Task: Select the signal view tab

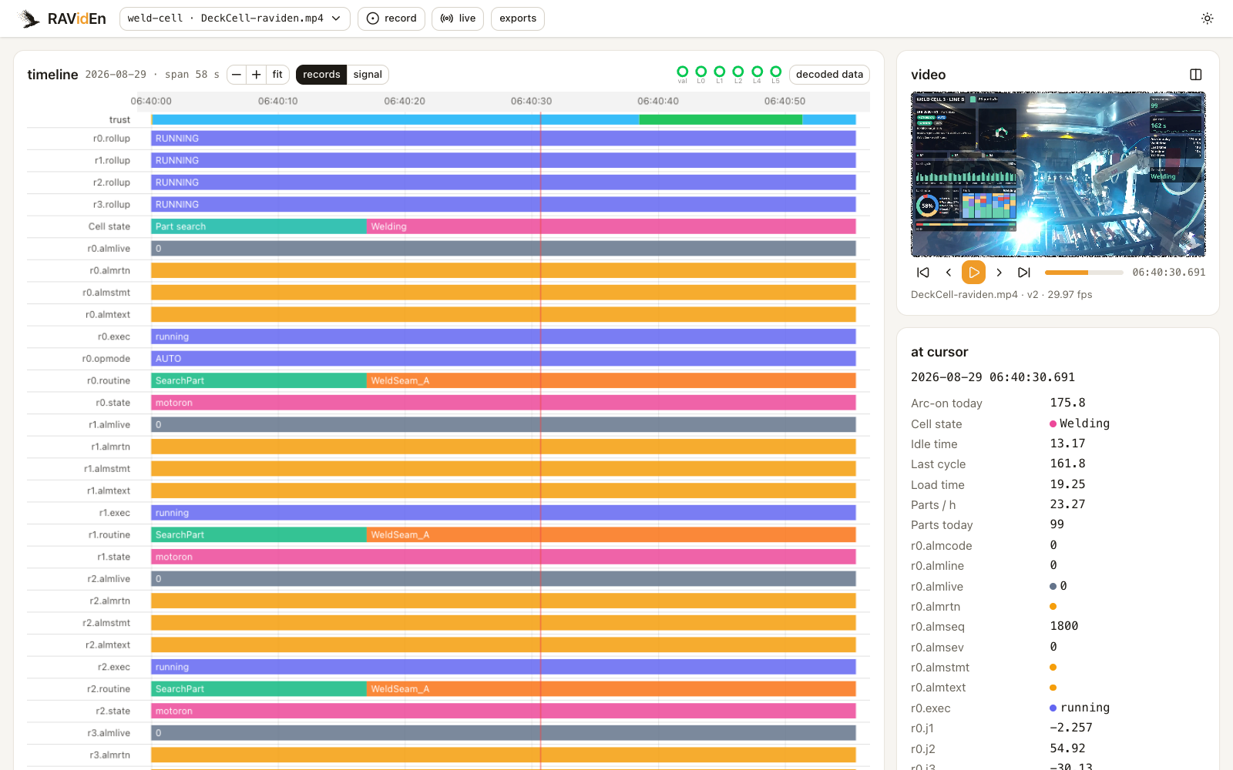Action: pos(368,75)
